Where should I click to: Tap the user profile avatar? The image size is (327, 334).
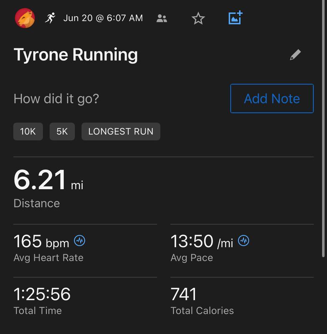(x=25, y=18)
